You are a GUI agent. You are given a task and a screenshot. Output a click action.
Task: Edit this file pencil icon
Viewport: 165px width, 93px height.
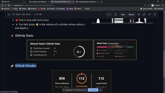pyautogui.click(x=150, y=14)
